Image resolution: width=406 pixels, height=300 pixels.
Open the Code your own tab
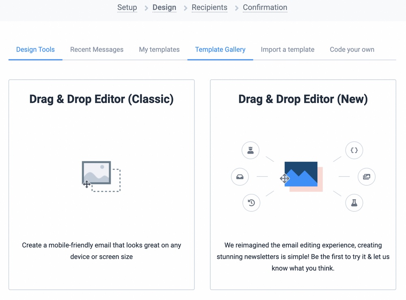[352, 50]
